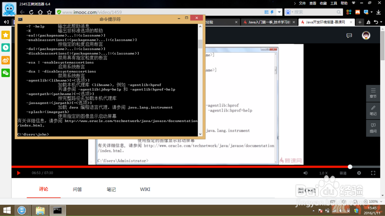Open the 文件 menu
Viewport: 385px width, 216px height.
coord(302,3)
